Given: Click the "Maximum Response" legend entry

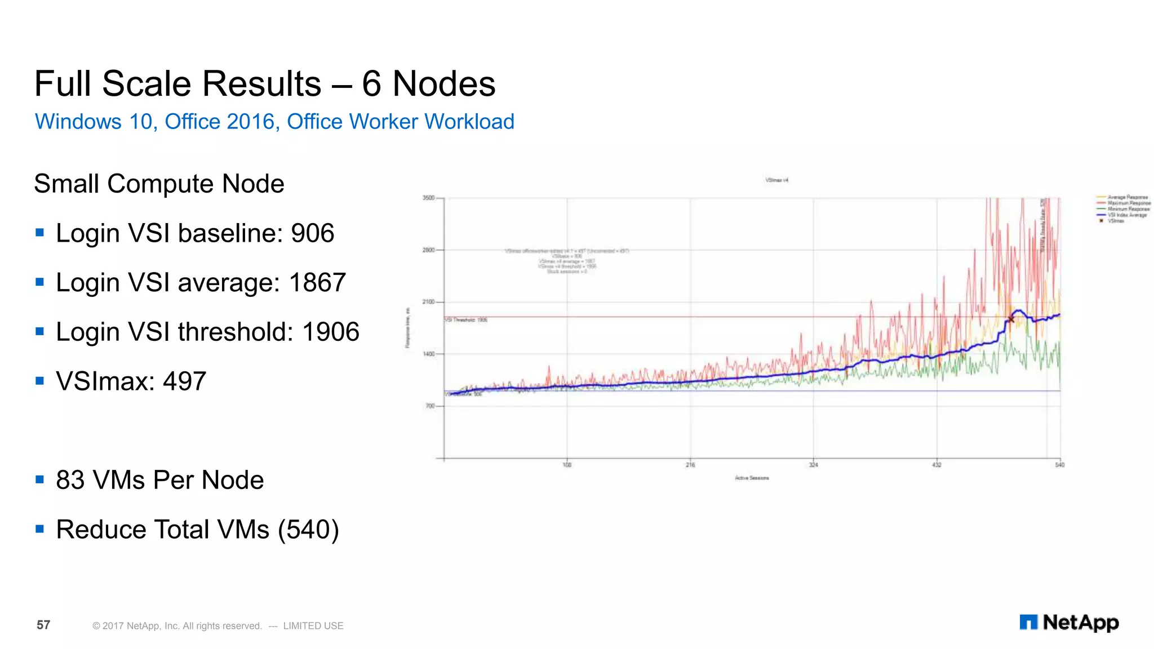Looking at the screenshot, I should click(1124, 203).
